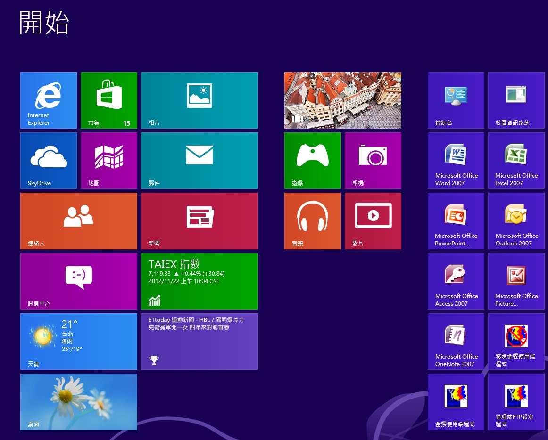Launch the 相片 photos tile
Image resolution: width=548 pixels, height=440 pixels.
tap(199, 100)
